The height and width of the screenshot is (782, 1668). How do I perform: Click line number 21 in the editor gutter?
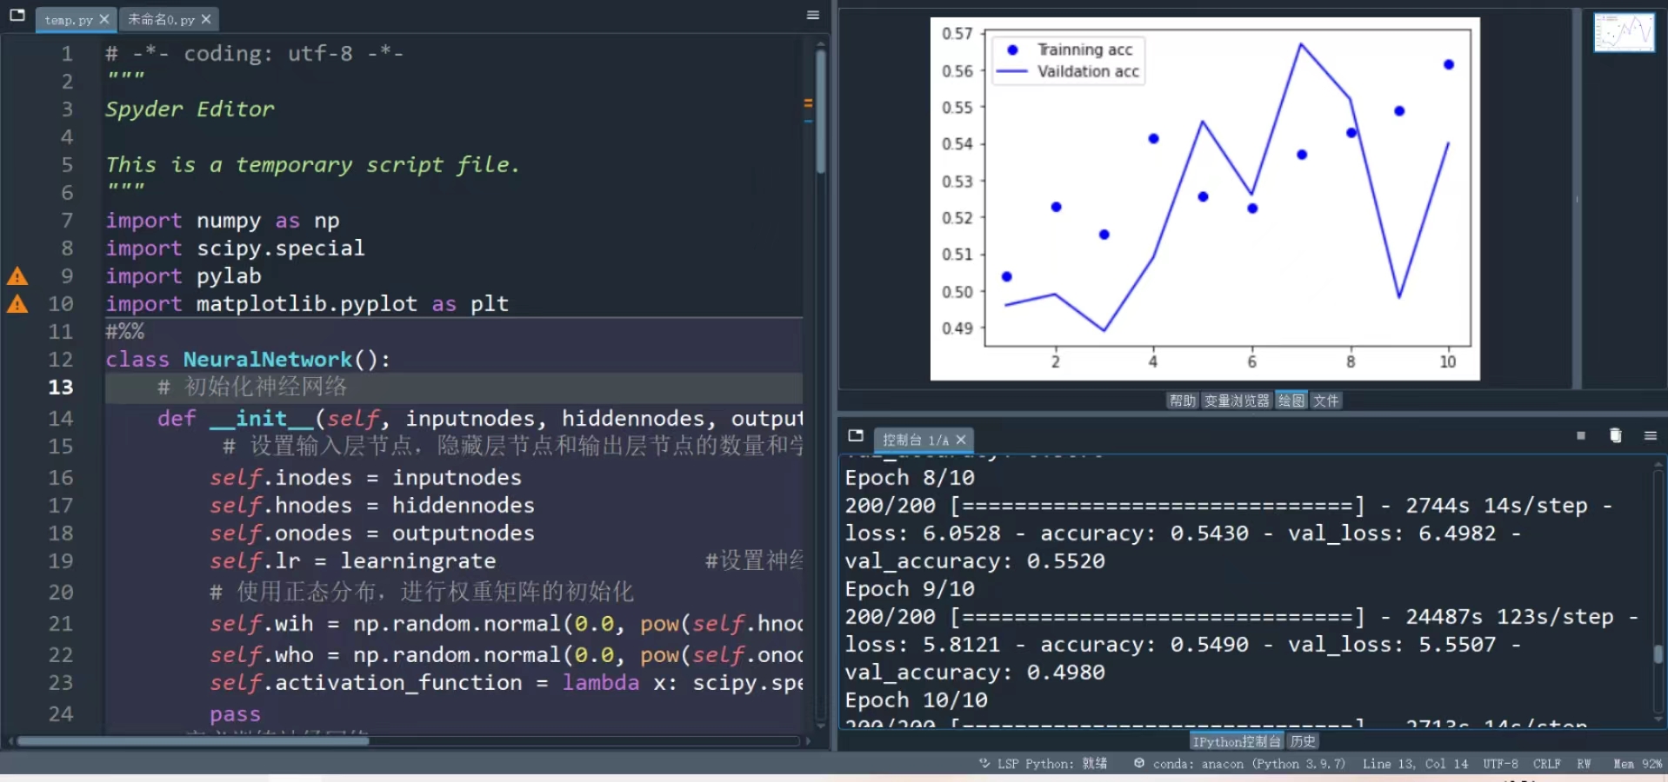pos(61,624)
